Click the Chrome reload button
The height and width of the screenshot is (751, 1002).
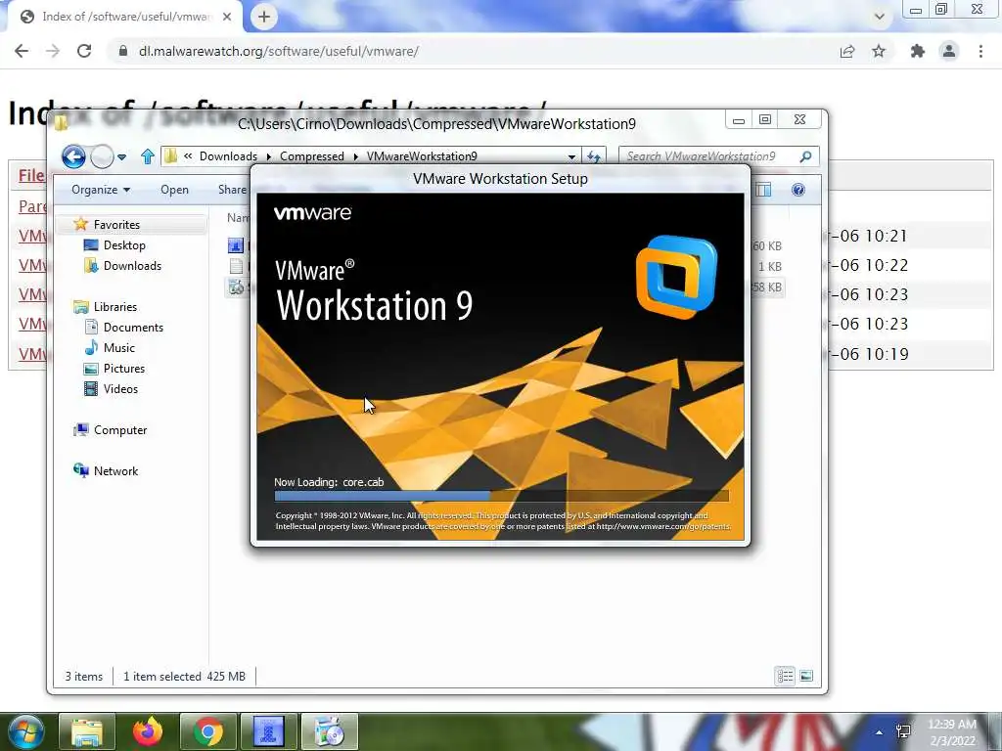84,51
